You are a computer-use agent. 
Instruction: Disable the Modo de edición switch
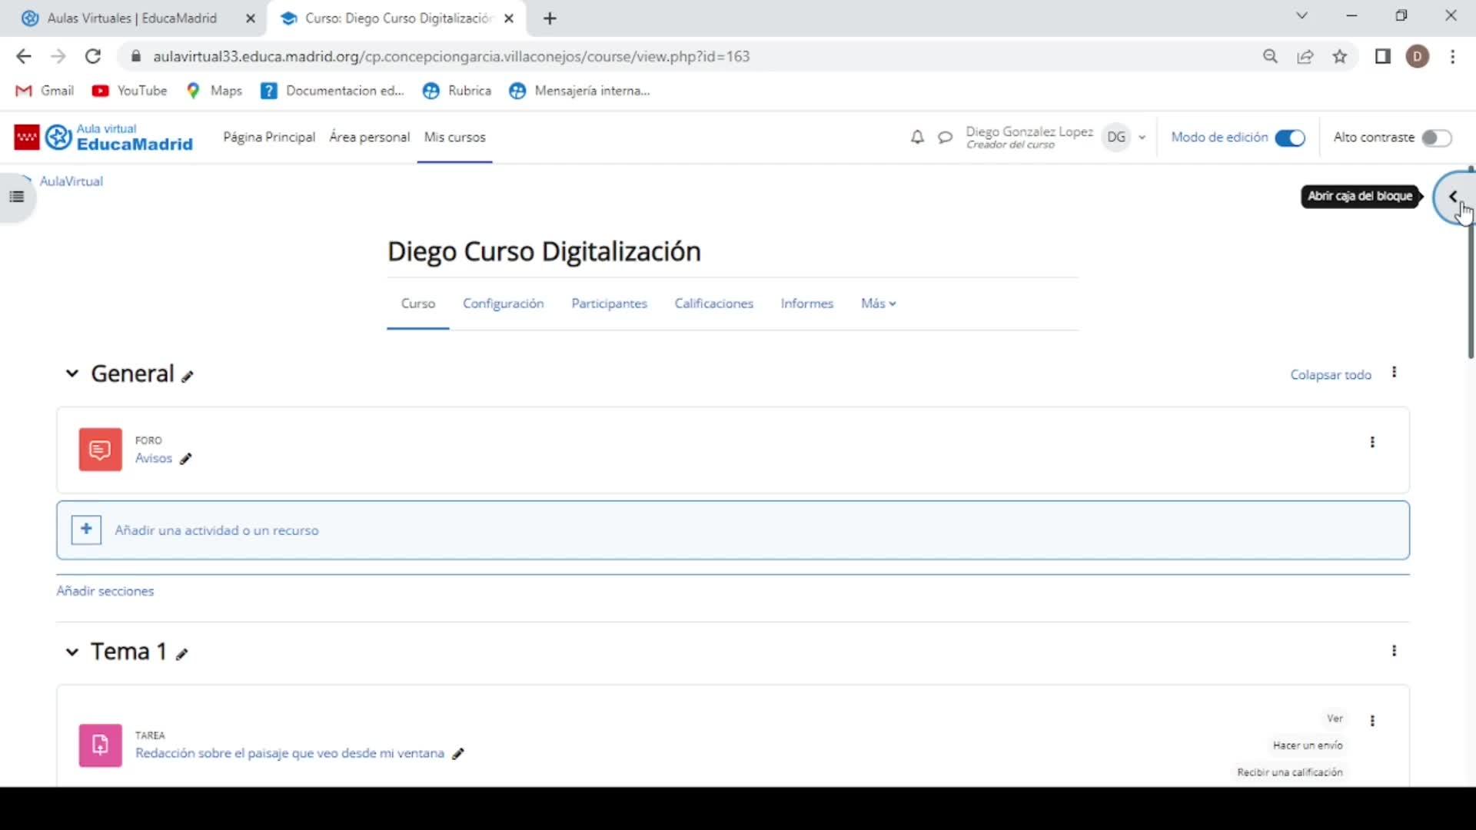coord(1290,138)
